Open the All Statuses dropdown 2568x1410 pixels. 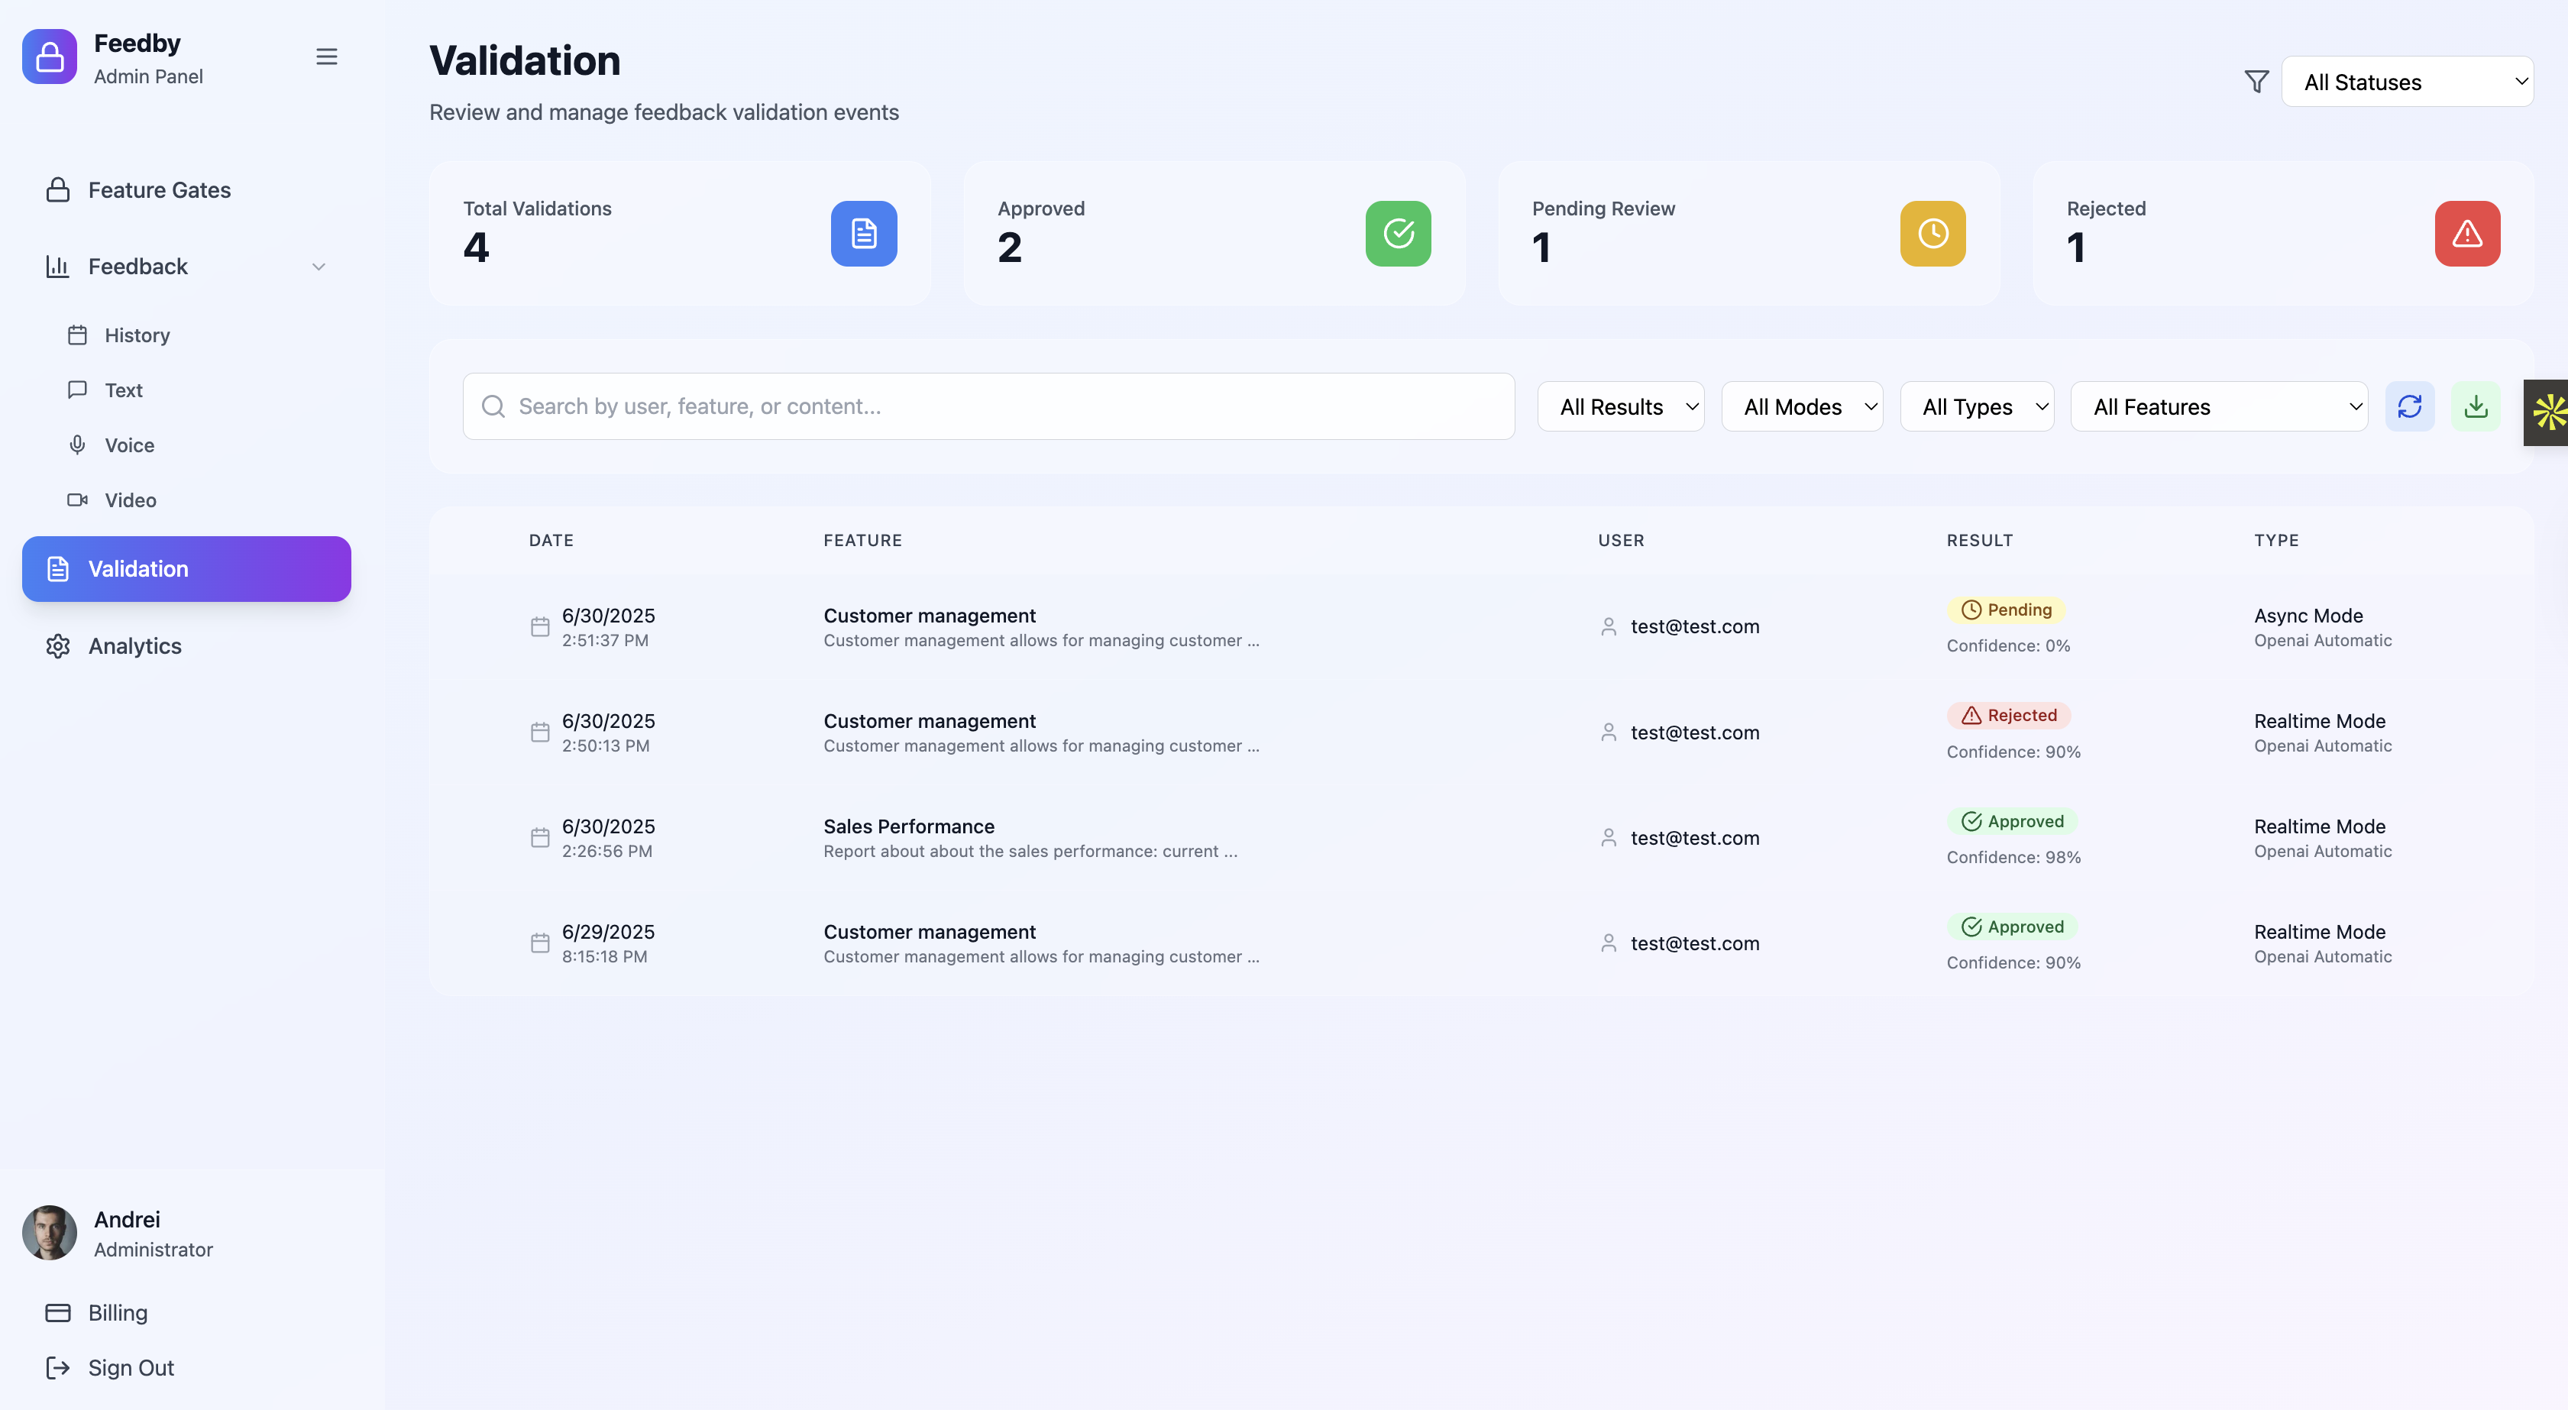(x=2407, y=82)
